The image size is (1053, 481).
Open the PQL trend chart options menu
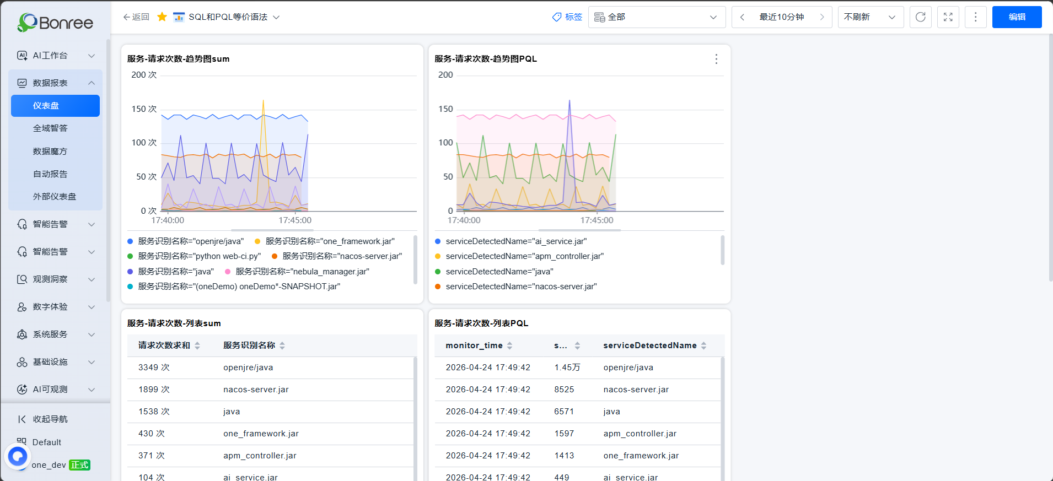pyautogui.click(x=716, y=59)
